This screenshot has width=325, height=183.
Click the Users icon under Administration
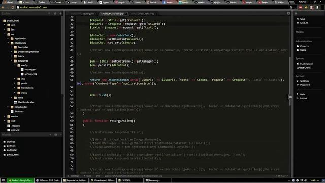click(x=298, y=50)
